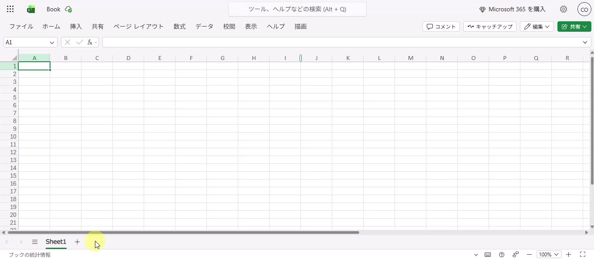Switch to the 数式 ribbon tab
The height and width of the screenshot is (259, 594).
tap(179, 27)
